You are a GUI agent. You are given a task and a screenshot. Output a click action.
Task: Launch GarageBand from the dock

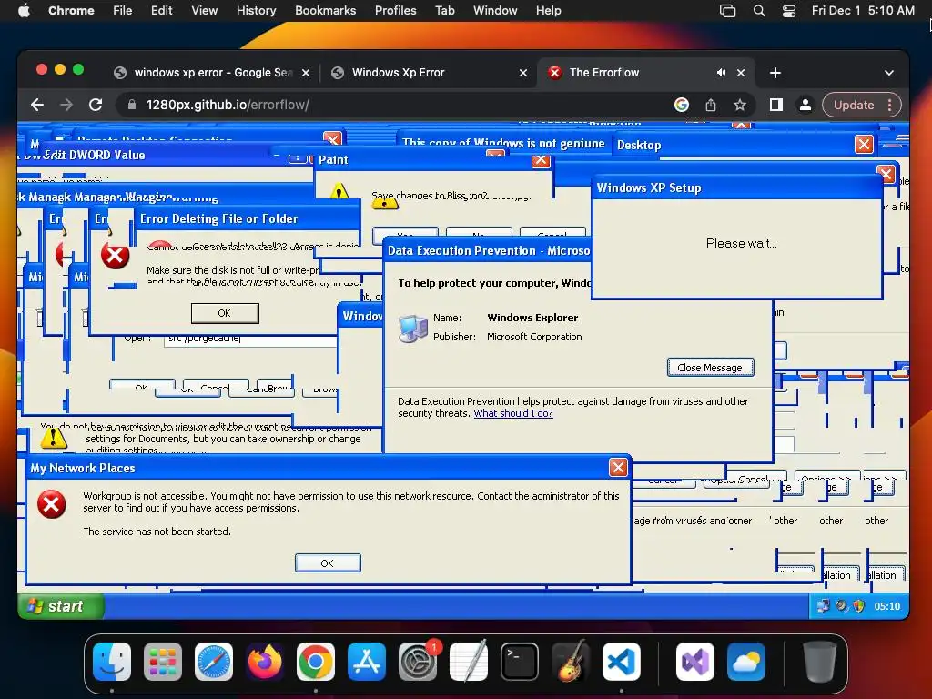pos(571,662)
